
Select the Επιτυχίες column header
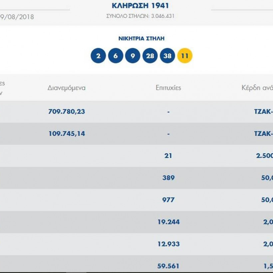click(x=168, y=88)
